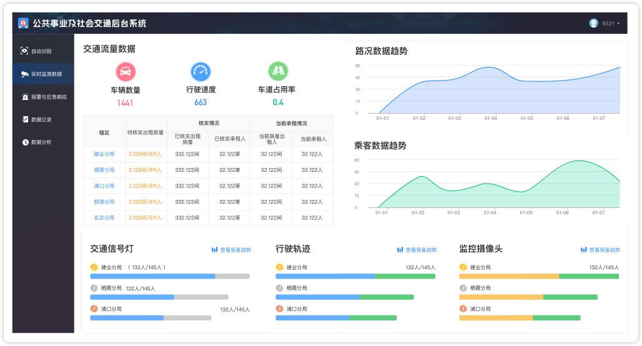Click the rank 1 badge under 行驶轨迹
The height and width of the screenshot is (346, 642).
tap(280, 267)
